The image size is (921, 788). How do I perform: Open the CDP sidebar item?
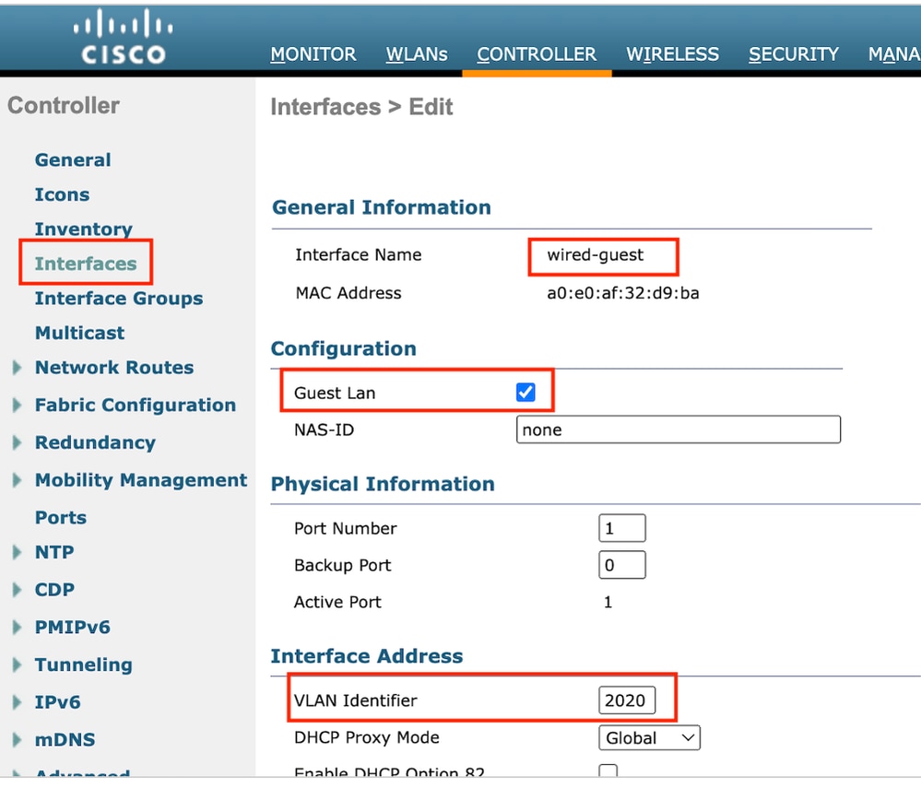click(54, 590)
